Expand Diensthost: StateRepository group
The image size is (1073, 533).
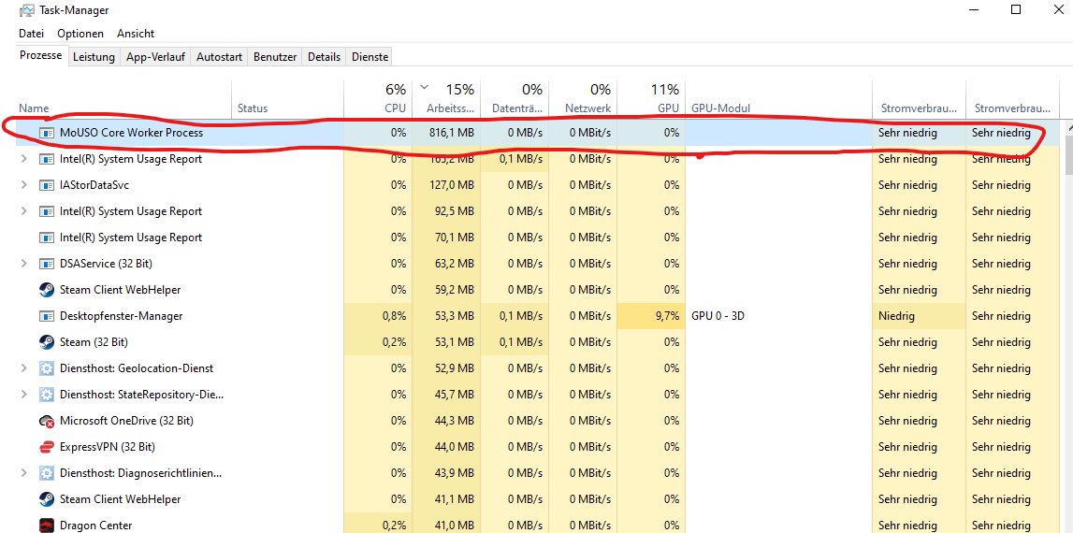point(24,395)
